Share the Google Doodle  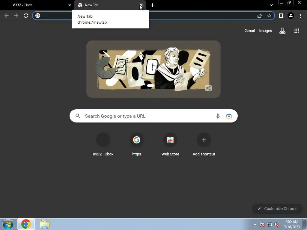click(209, 88)
